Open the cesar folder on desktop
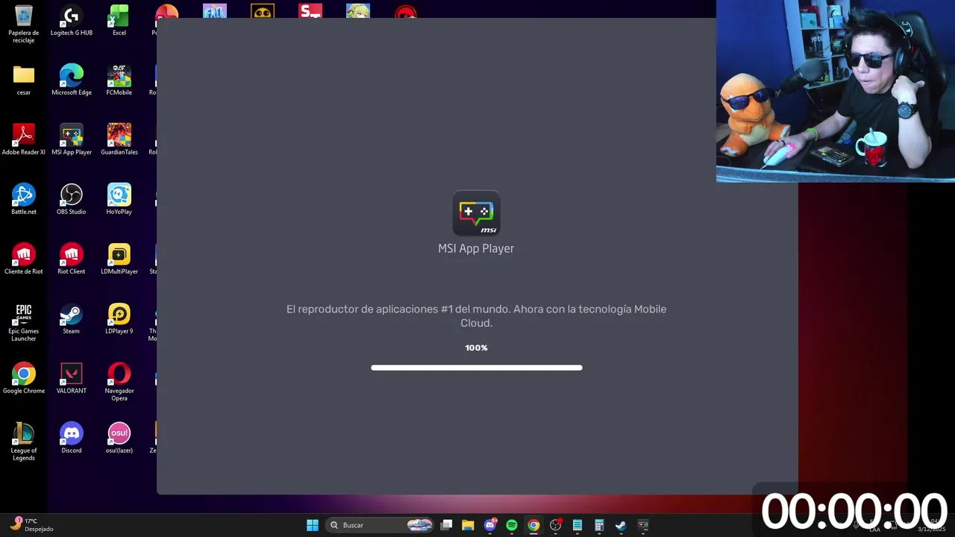 [24, 81]
